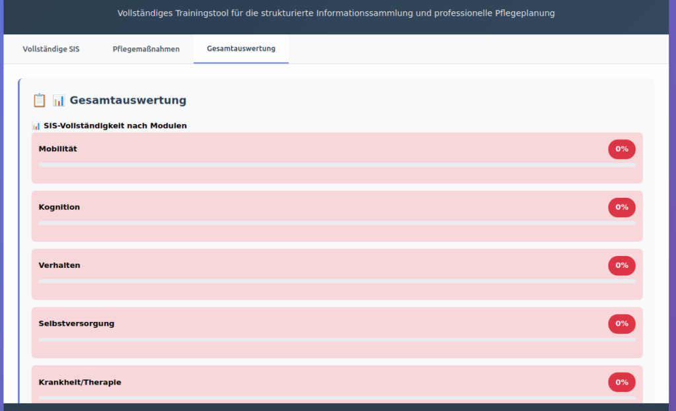Click the 0% badge in Verhalten row
This screenshot has height=411, width=676.
[x=621, y=265]
